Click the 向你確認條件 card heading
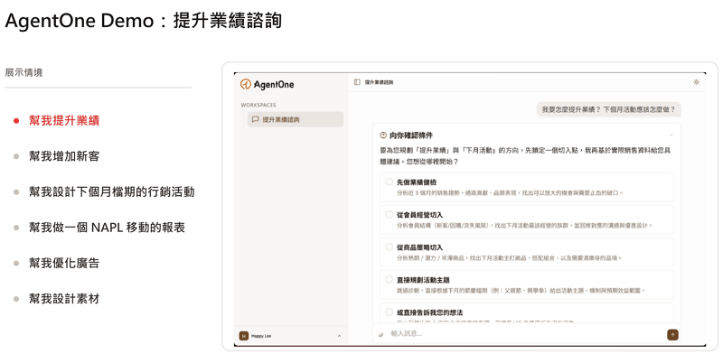The height and width of the screenshot is (354, 723). (411, 135)
